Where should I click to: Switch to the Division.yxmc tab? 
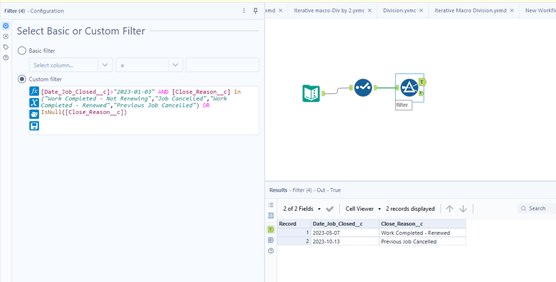399,10
